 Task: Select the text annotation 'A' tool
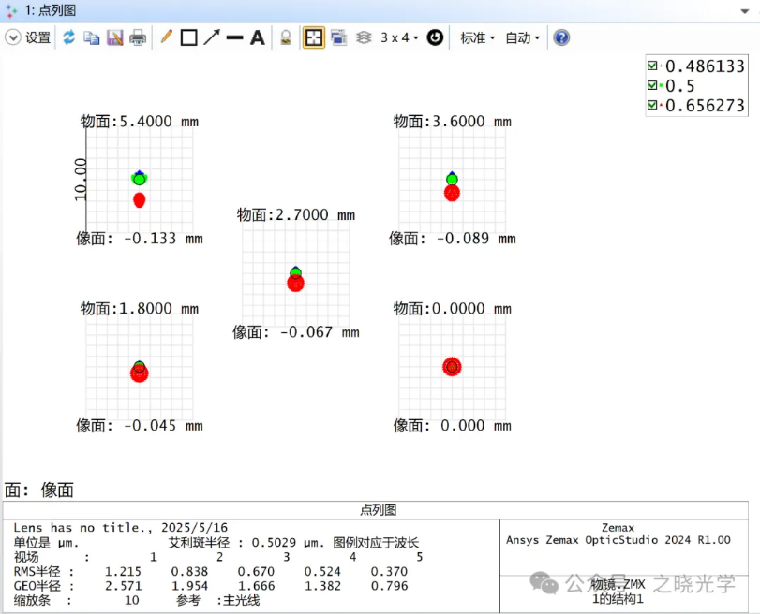pos(257,37)
